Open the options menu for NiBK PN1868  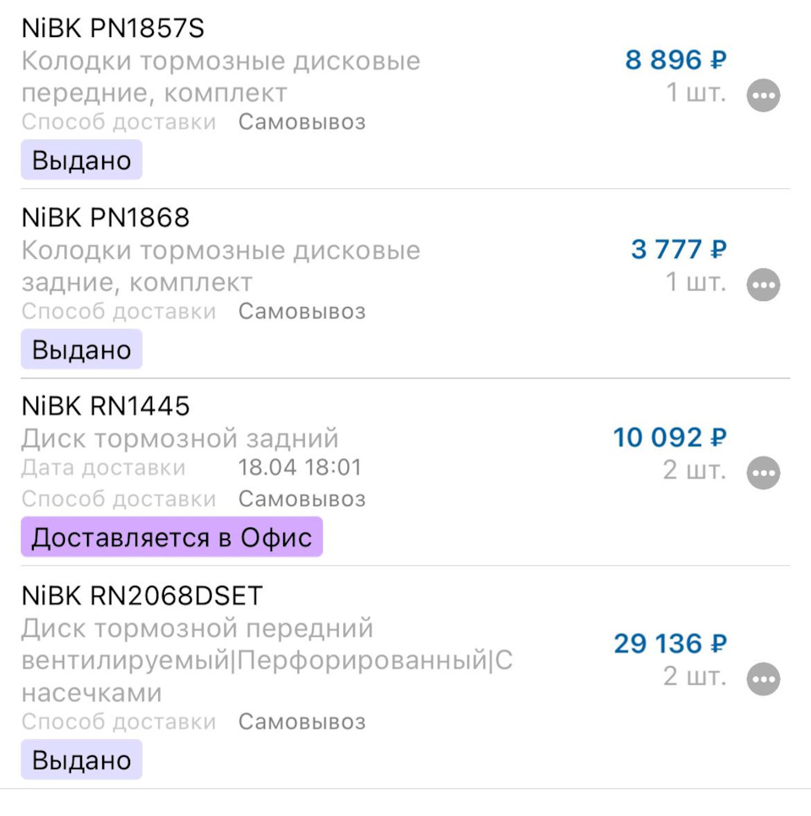pos(763,284)
